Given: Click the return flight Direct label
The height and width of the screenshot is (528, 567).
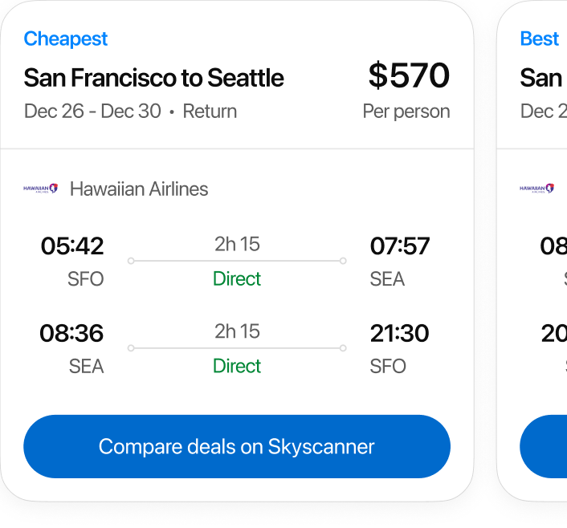Looking at the screenshot, I should tap(237, 366).
